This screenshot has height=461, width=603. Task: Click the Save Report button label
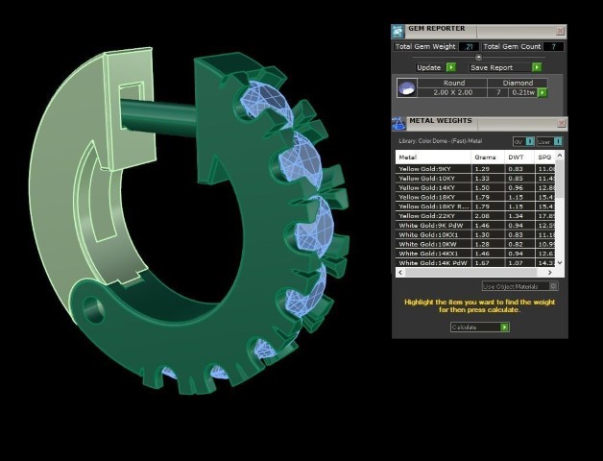491,67
